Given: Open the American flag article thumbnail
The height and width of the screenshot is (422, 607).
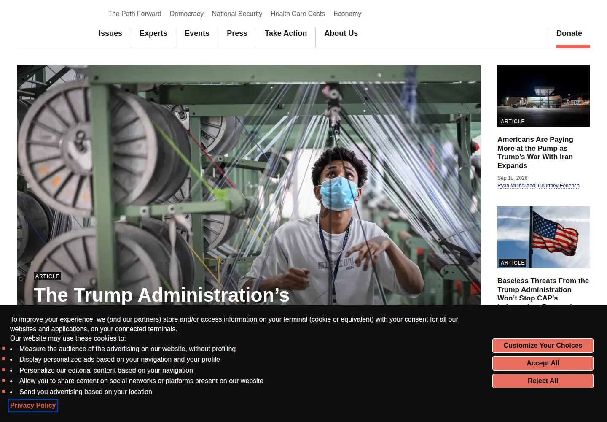Looking at the screenshot, I should 544,237.
